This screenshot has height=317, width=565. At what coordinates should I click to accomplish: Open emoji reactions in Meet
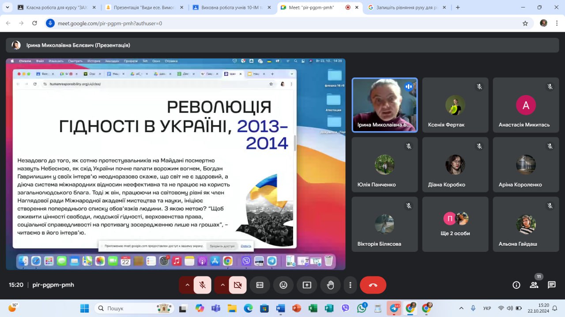point(283,285)
